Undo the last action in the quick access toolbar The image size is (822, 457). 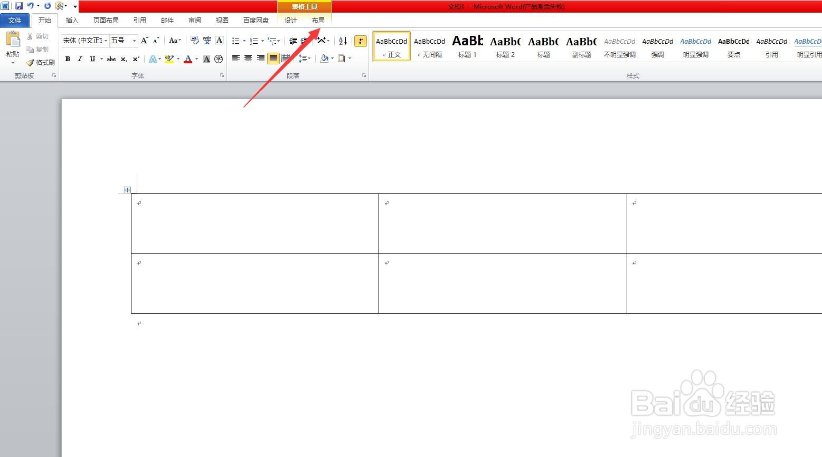coord(31,6)
